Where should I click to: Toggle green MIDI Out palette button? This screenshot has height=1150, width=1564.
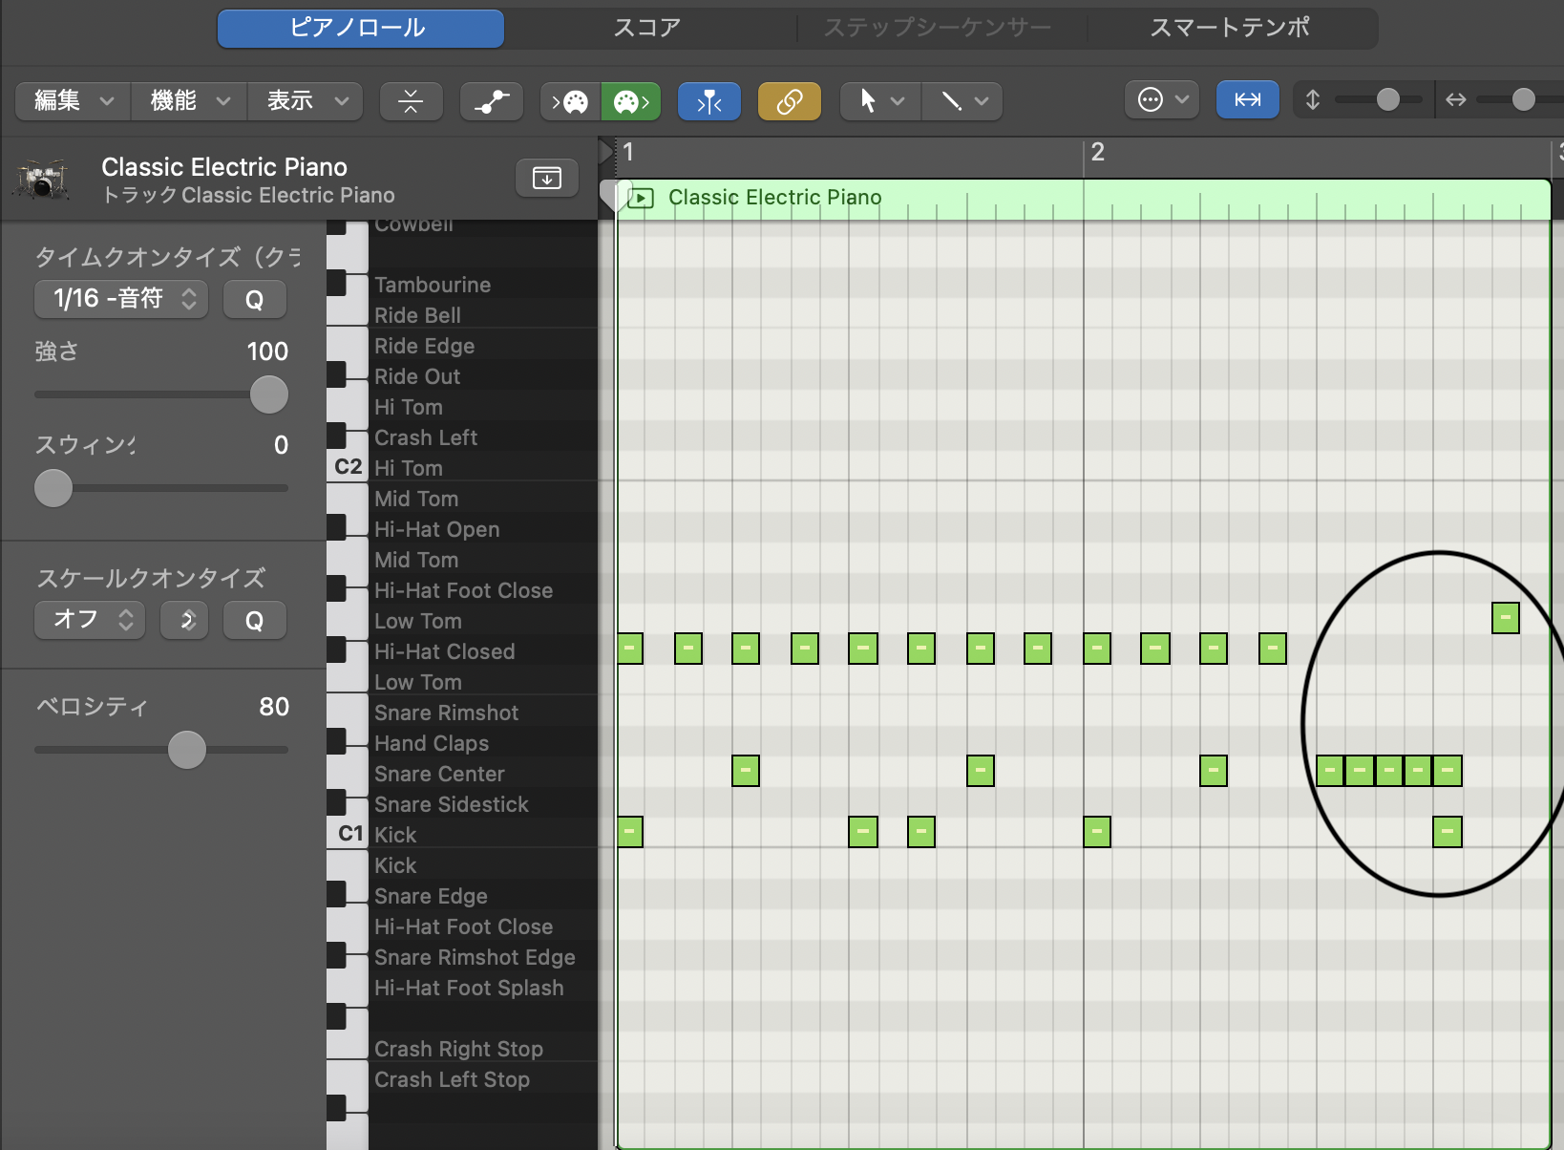tap(630, 100)
